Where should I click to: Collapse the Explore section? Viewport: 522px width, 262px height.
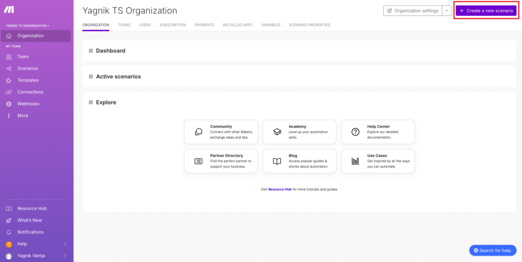click(x=91, y=102)
